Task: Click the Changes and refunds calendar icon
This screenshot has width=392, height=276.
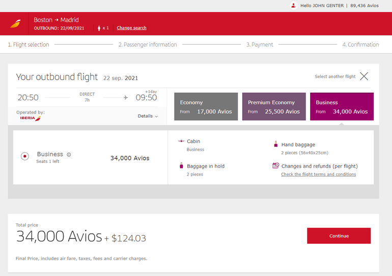Action: pyautogui.click(x=275, y=165)
